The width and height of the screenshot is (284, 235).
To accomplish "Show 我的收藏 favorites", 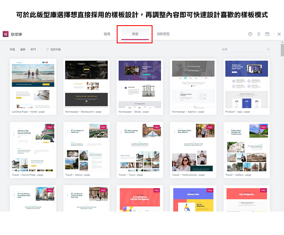I will [55, 49].
